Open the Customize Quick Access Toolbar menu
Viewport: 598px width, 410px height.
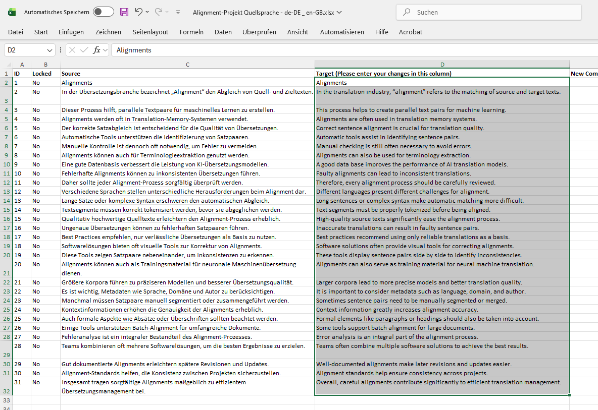coord(178,12)
